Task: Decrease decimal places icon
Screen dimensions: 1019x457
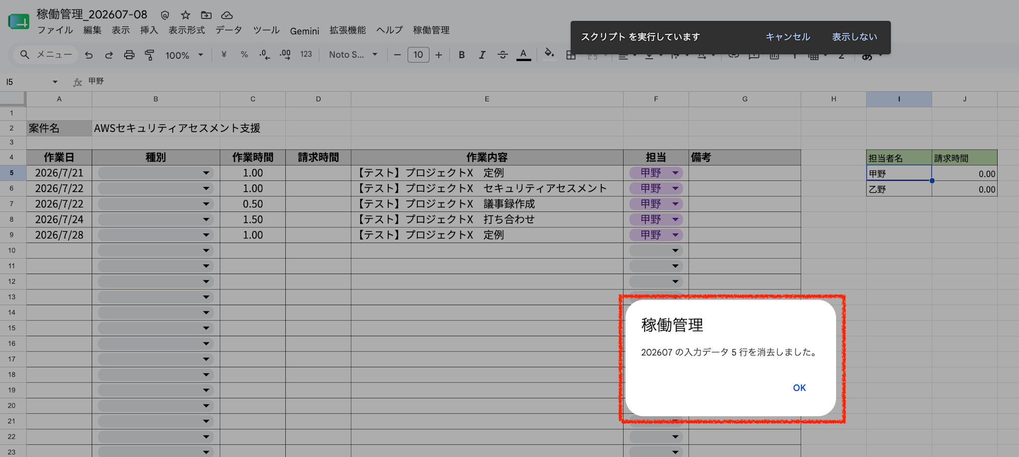Action: (x=264, y=55)
